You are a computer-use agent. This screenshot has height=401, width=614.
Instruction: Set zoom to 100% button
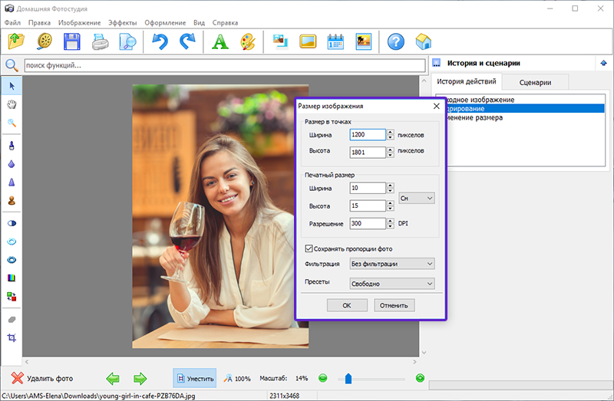237,378
